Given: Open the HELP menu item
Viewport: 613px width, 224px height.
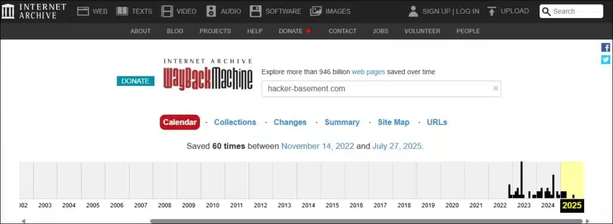Looking at the screenshot, I should tap(255, 31).
